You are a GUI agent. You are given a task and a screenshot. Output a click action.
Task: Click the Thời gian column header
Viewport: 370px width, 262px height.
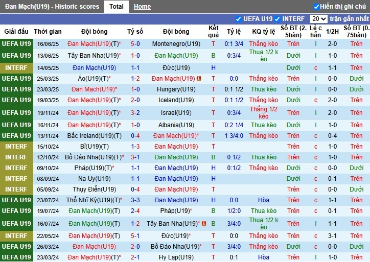[48, 32]
